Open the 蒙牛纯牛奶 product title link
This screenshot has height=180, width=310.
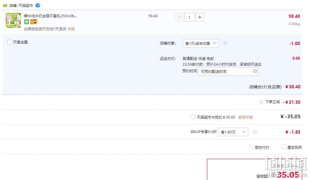(x=51, y=16)
